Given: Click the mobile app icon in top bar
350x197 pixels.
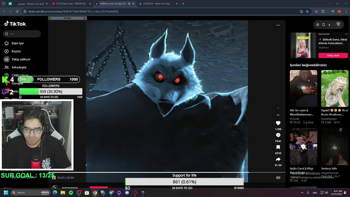Looking at the screenshot, I should pos(323,25).
